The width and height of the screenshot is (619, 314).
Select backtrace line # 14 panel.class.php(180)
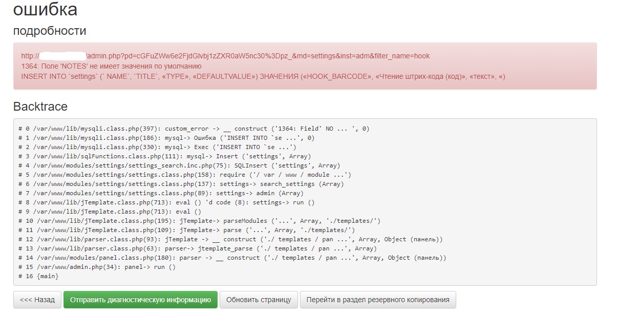232,258
